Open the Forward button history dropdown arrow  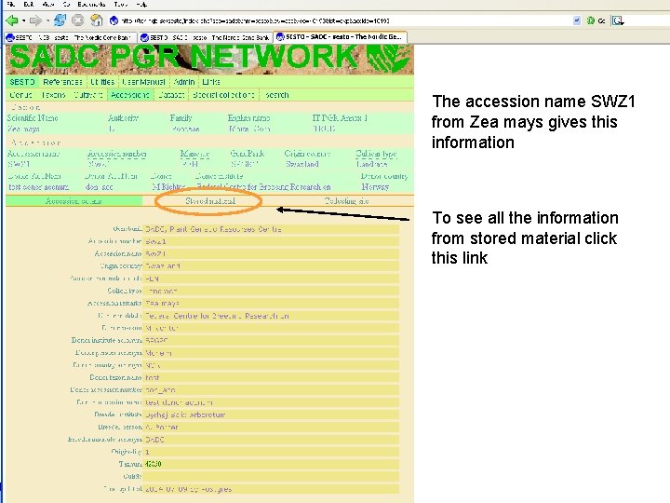click(x=47, y=20)
